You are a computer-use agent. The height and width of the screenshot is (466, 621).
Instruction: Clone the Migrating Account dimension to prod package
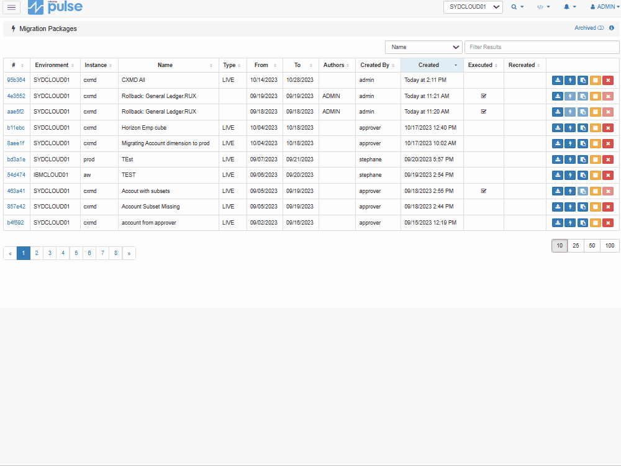click(582, 143)
